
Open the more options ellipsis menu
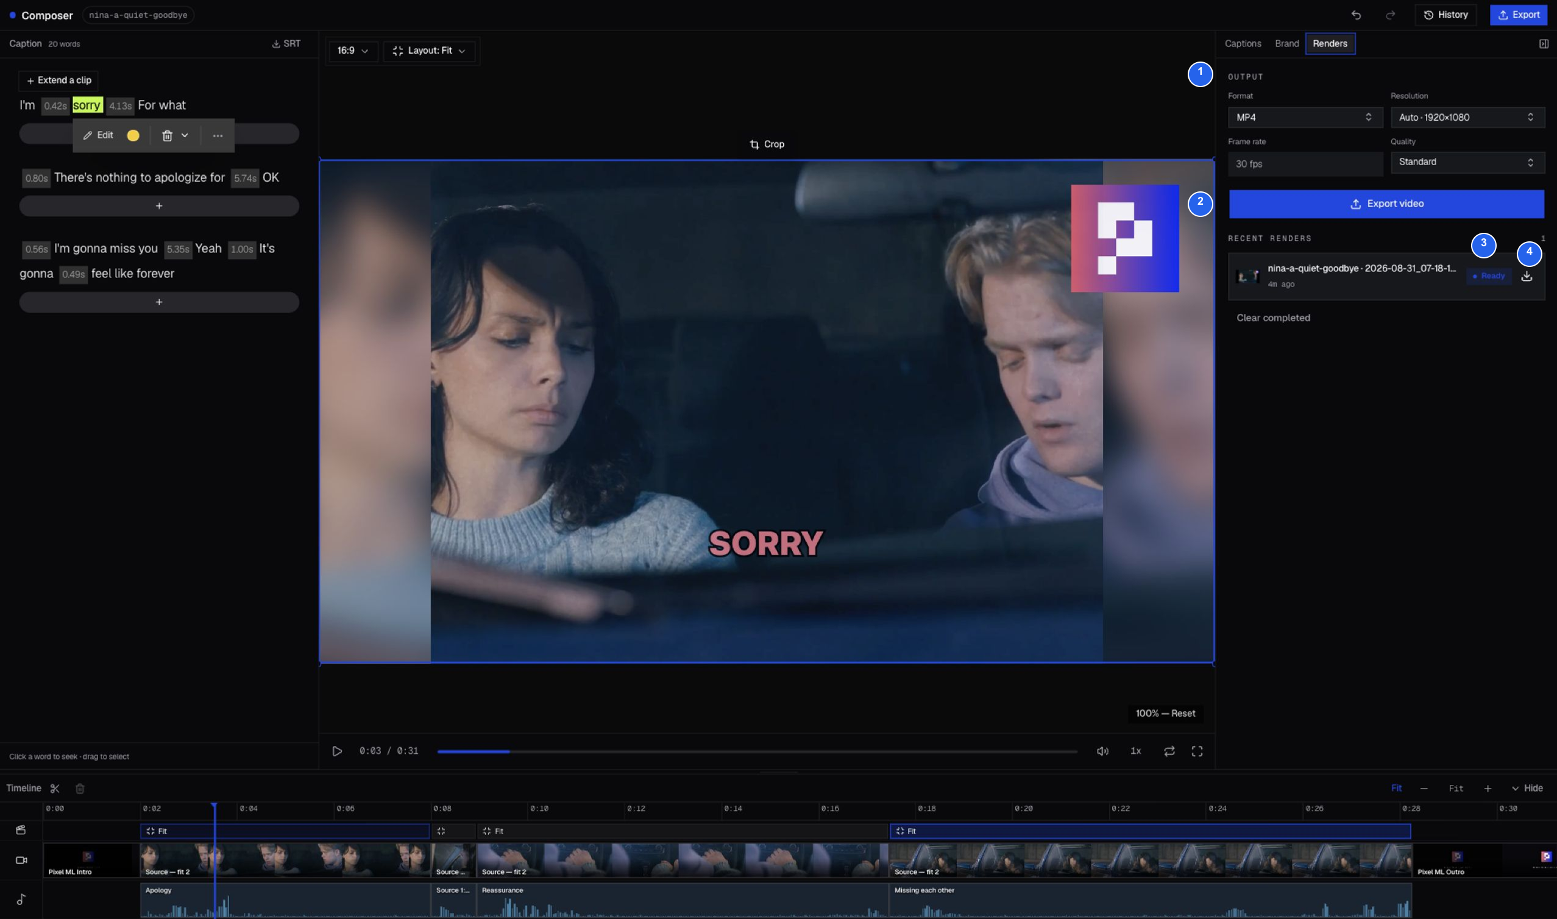[218, 136]
